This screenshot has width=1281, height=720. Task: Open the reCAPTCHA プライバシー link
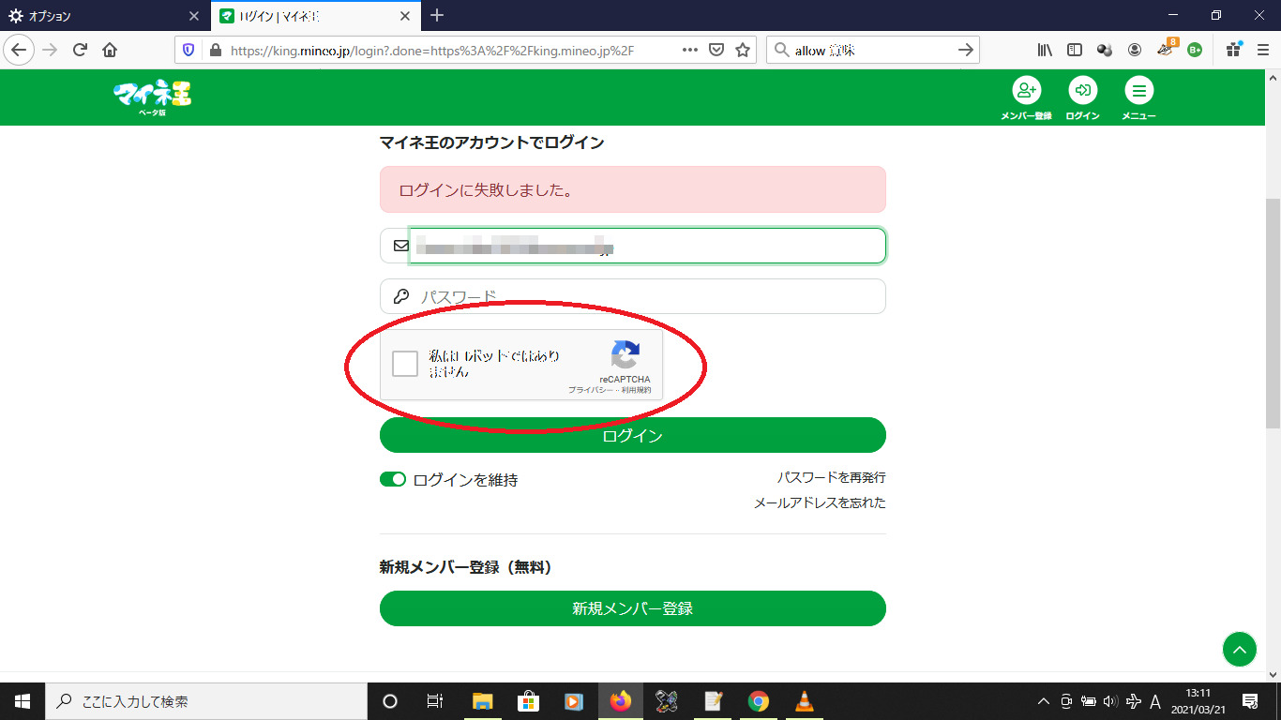pos(591,390)
